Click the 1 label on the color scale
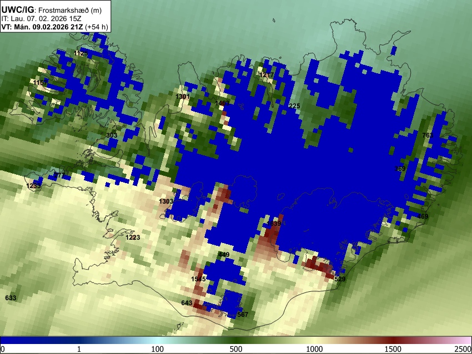 79,349
